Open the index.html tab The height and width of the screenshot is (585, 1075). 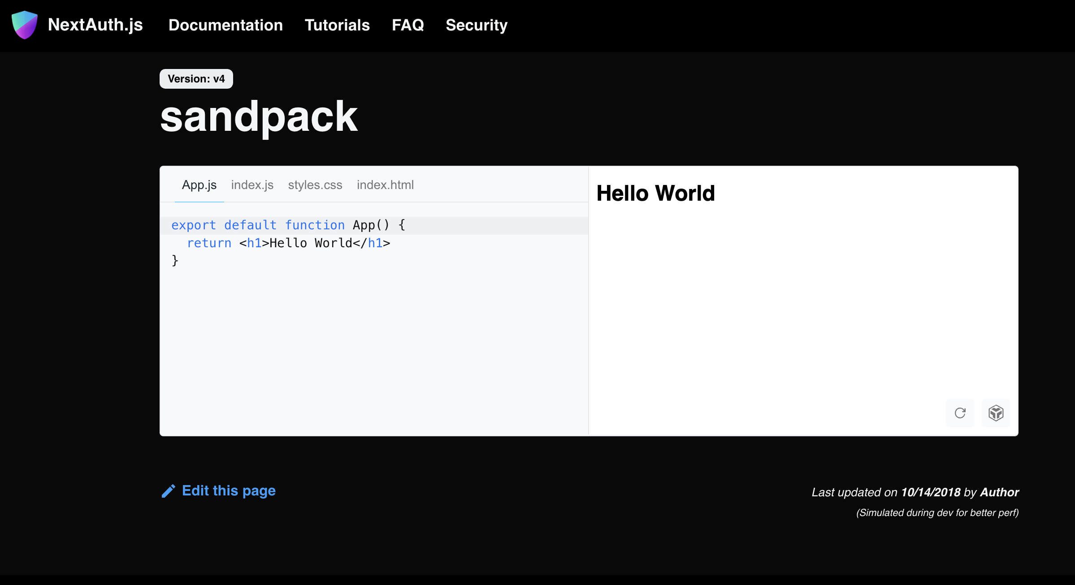pyautogui.click(x=386, y=185)
